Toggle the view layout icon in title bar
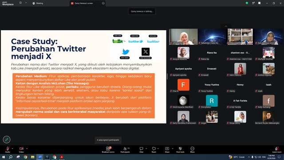The image size is (284, 160). [259, 3]
